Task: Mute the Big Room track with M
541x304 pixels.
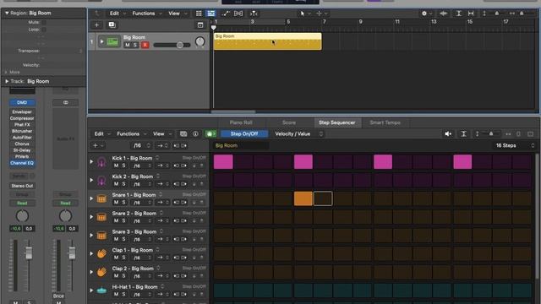Action: (x=128, y=45)
